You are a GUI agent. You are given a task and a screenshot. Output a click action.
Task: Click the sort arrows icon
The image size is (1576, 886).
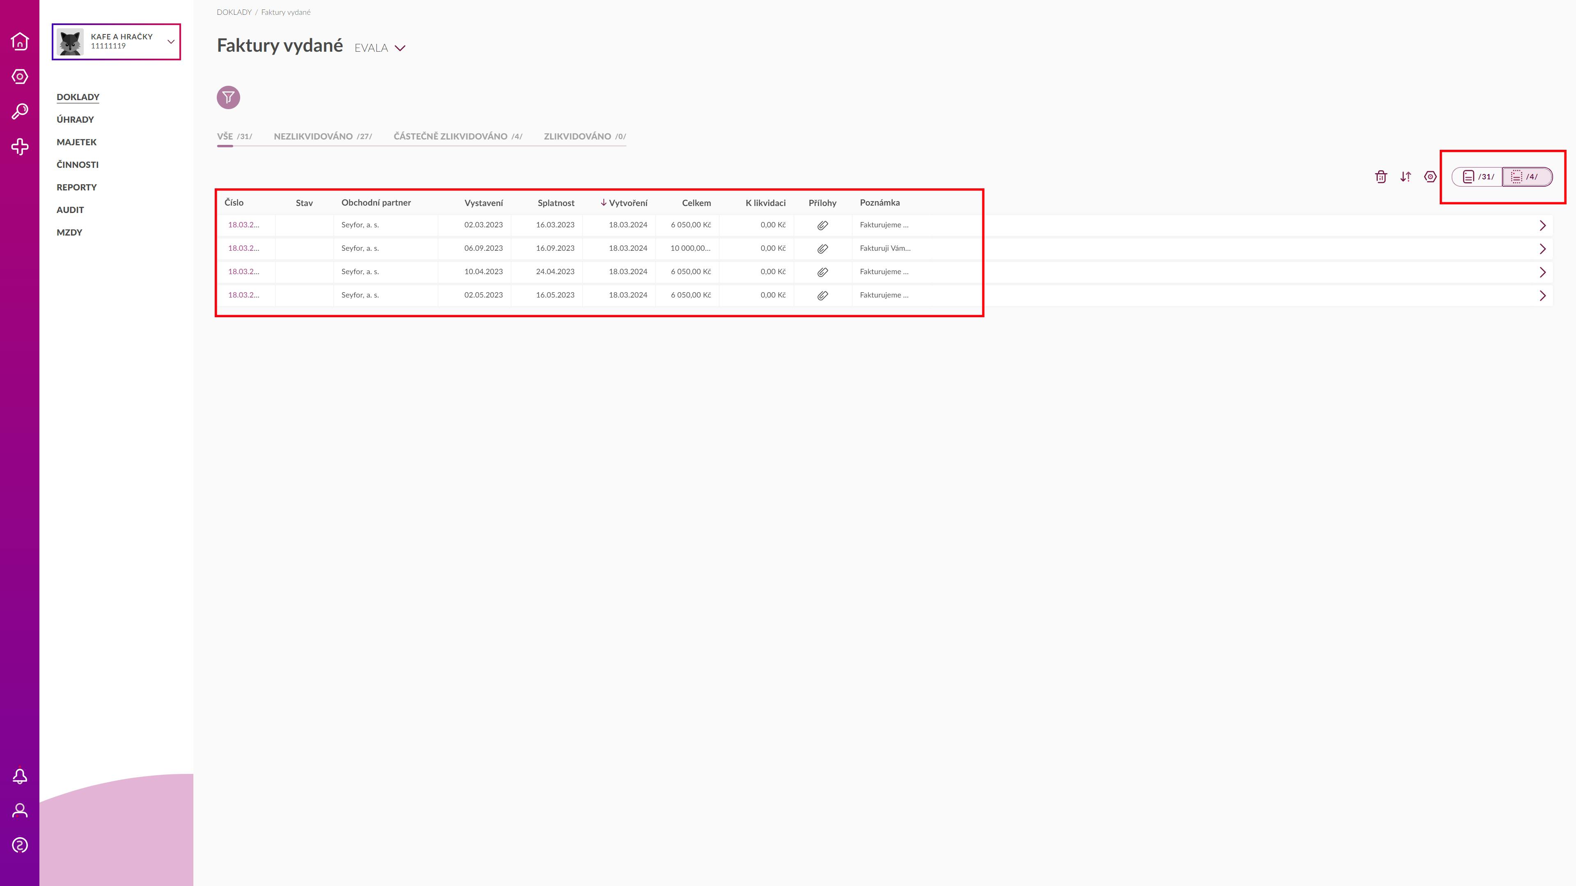(x=1406, y=177)
